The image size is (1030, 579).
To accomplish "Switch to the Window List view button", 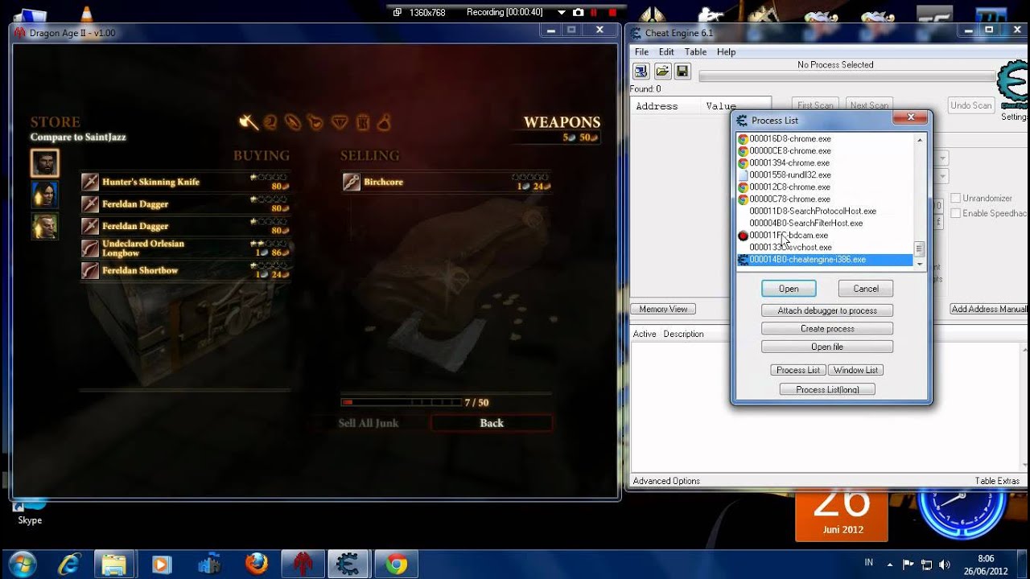I will (855, 370).
